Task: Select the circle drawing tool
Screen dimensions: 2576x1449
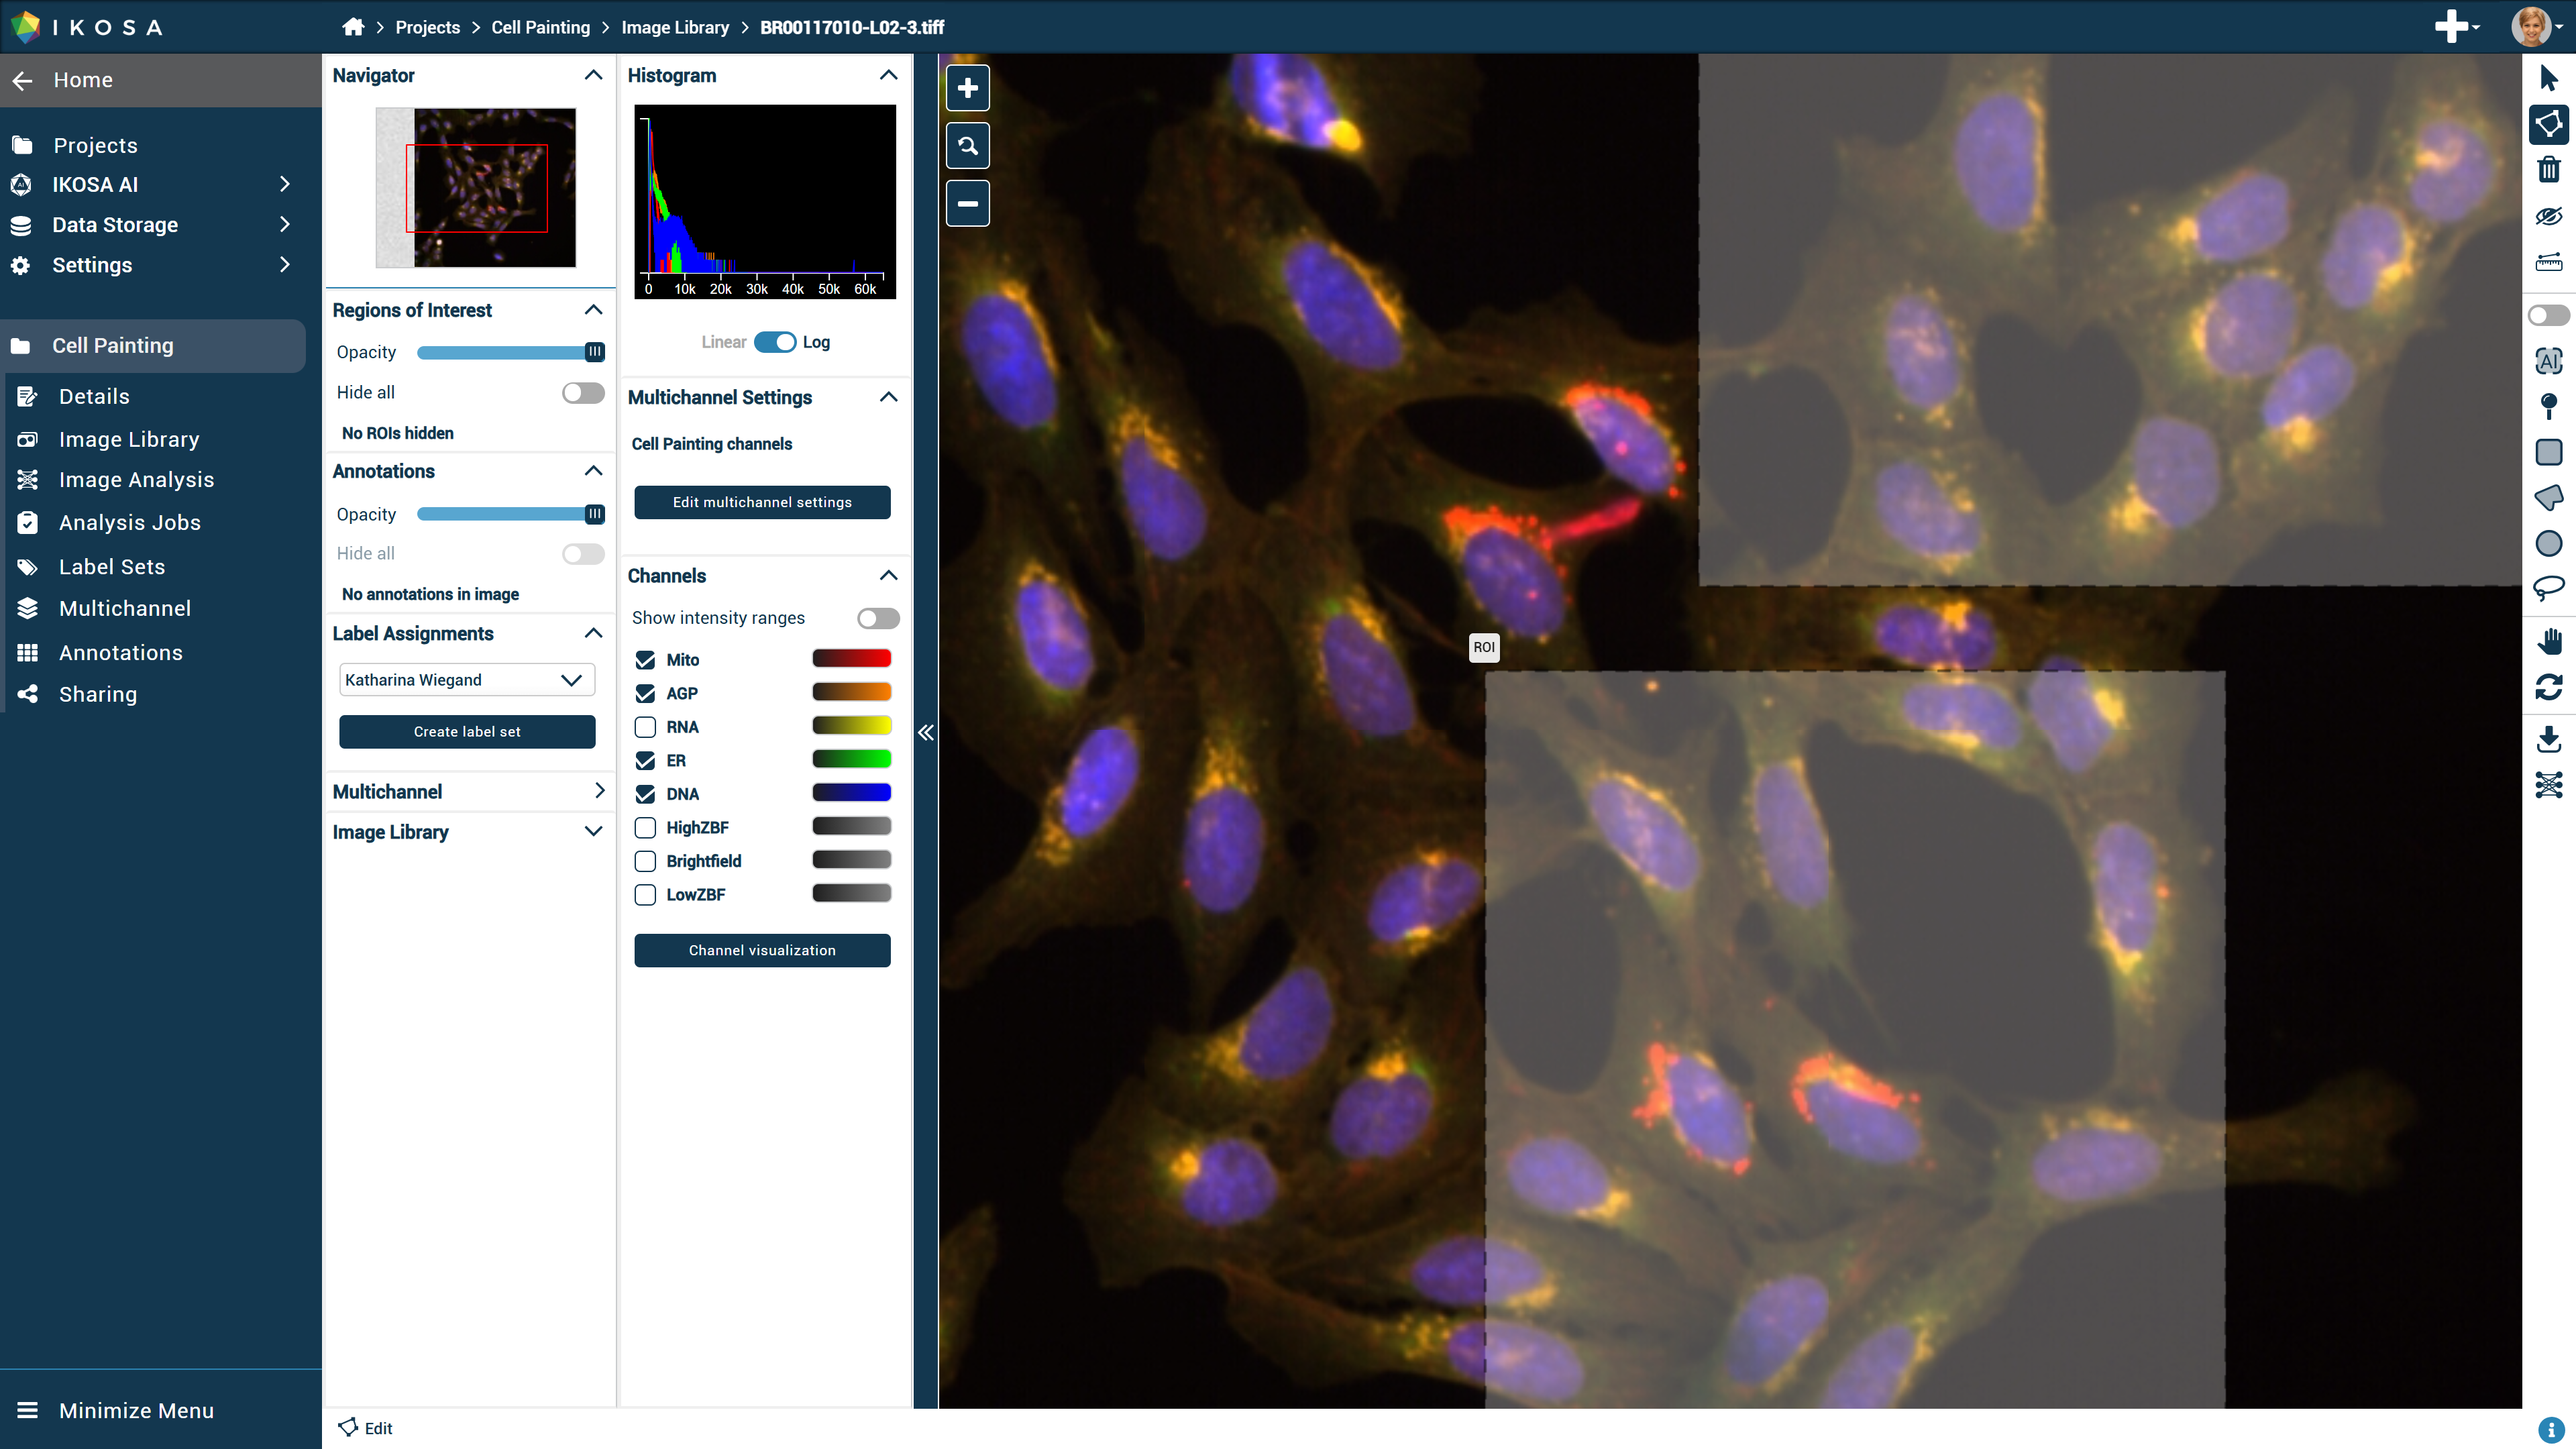Action: (x=2548, y=543)
